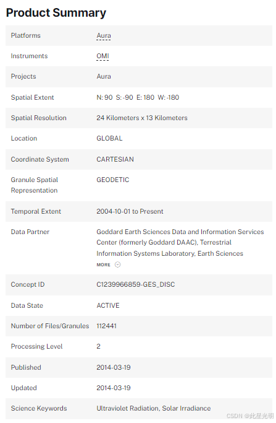Click the Aura platform link
The width and height of the screenshot is (276, 423).
click(104, 35)
